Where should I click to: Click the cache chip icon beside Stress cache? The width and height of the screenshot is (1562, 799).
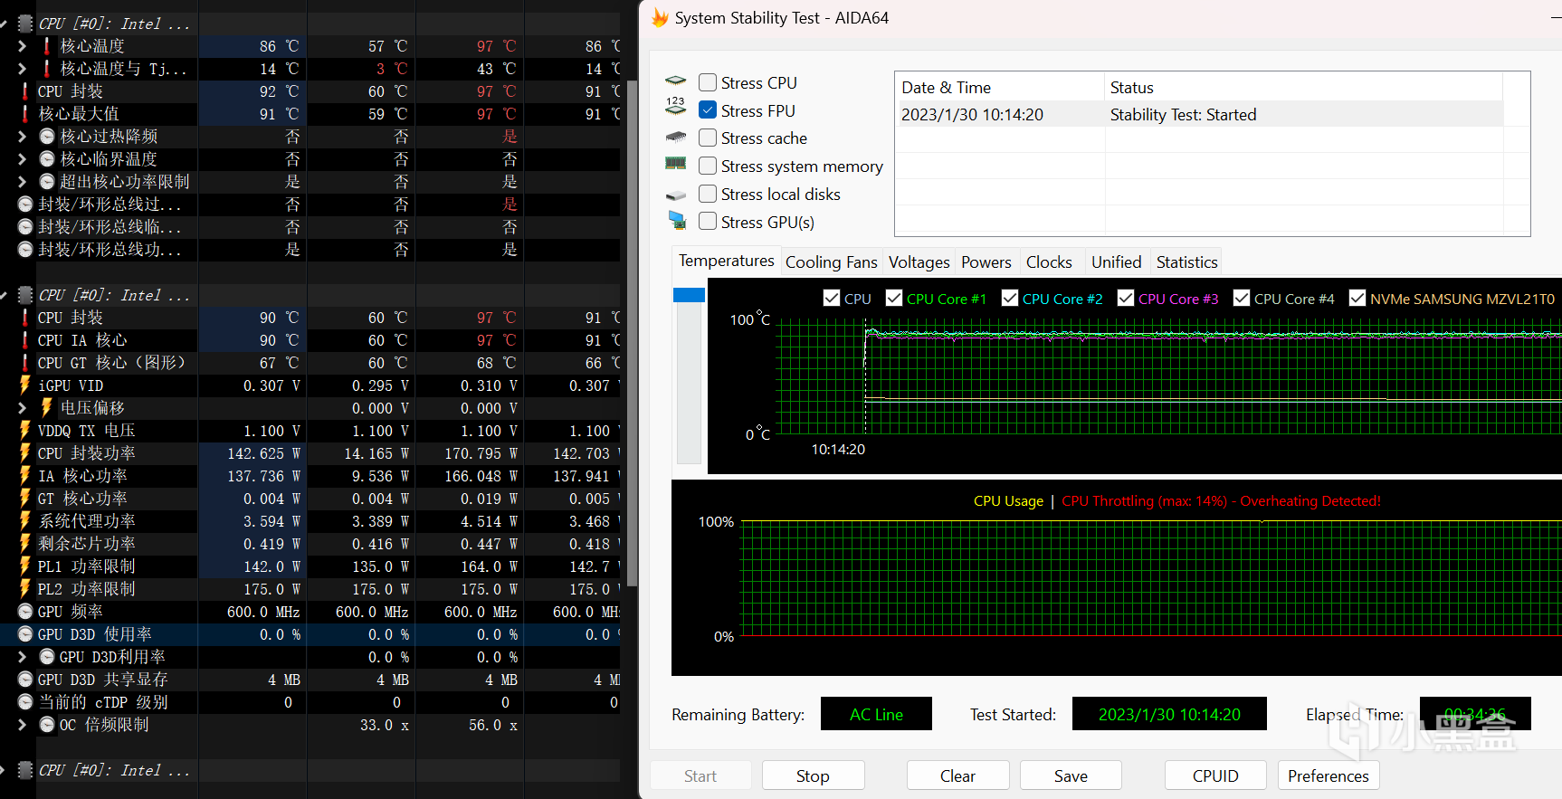675,138
